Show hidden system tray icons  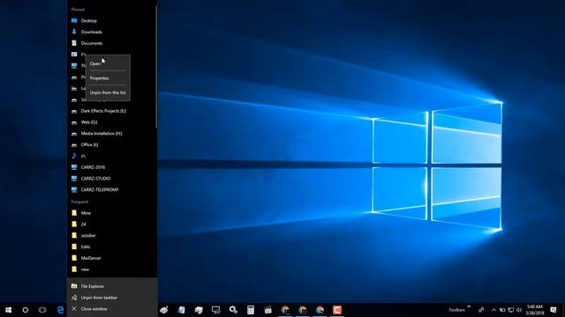point(493,310)
